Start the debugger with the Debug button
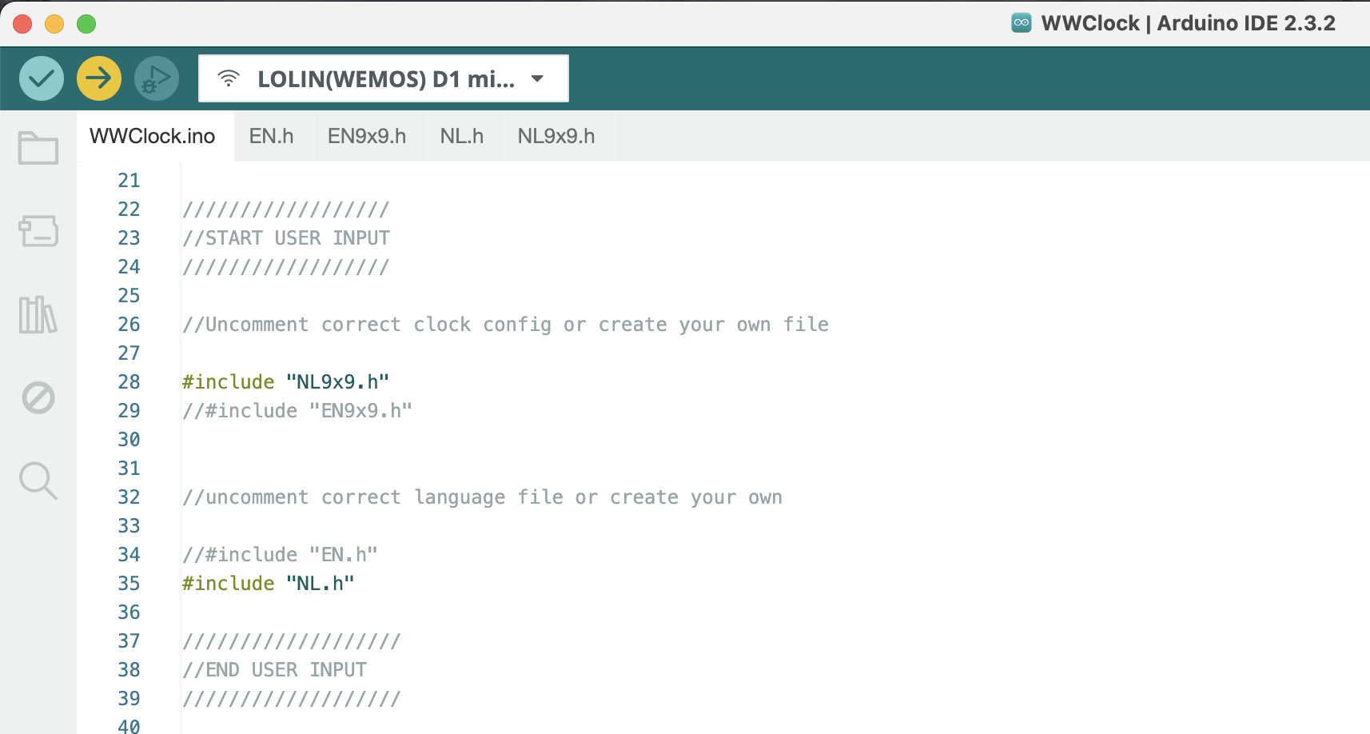Viewport: 1370px width, 734px height. coord(157,78)
